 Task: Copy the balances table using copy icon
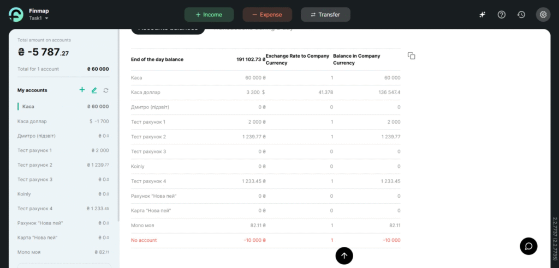click(412, 56)
